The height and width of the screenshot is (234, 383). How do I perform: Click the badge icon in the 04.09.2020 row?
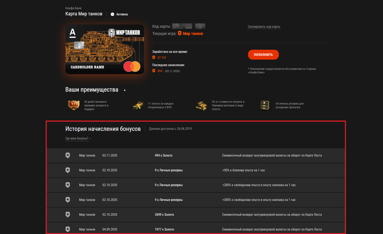68,229
